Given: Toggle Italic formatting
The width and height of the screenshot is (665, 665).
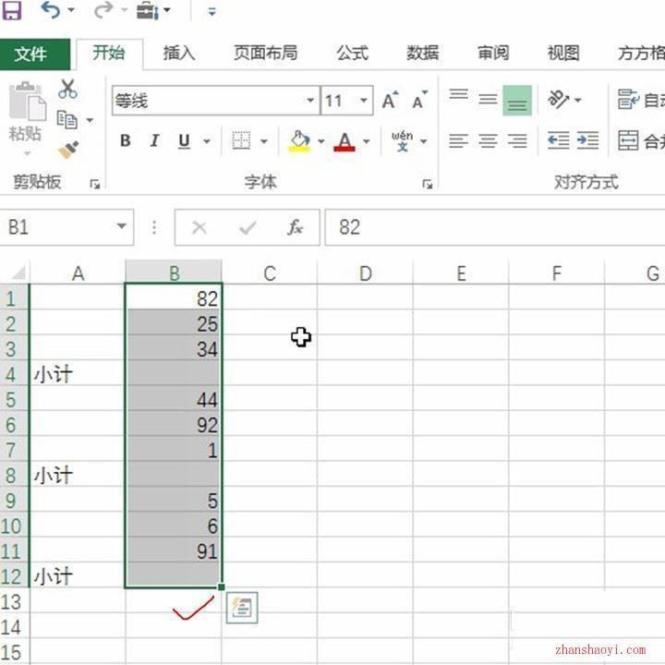Looking at the screenshot, I should [x=155, y=140].
